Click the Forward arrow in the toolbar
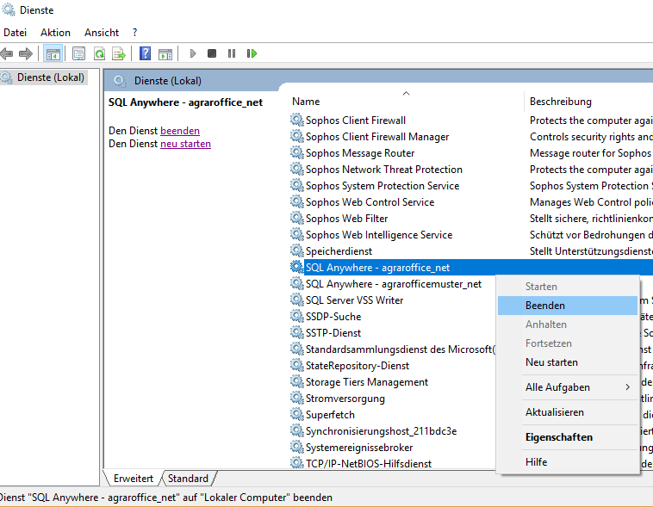The image size is (653, 507). click(x=26, y=53)
